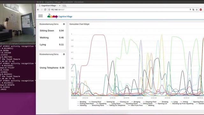The width and height of the screenshot is (204, 115).
Task: Bookmark the page with the star icon
Action: [197, 10]
